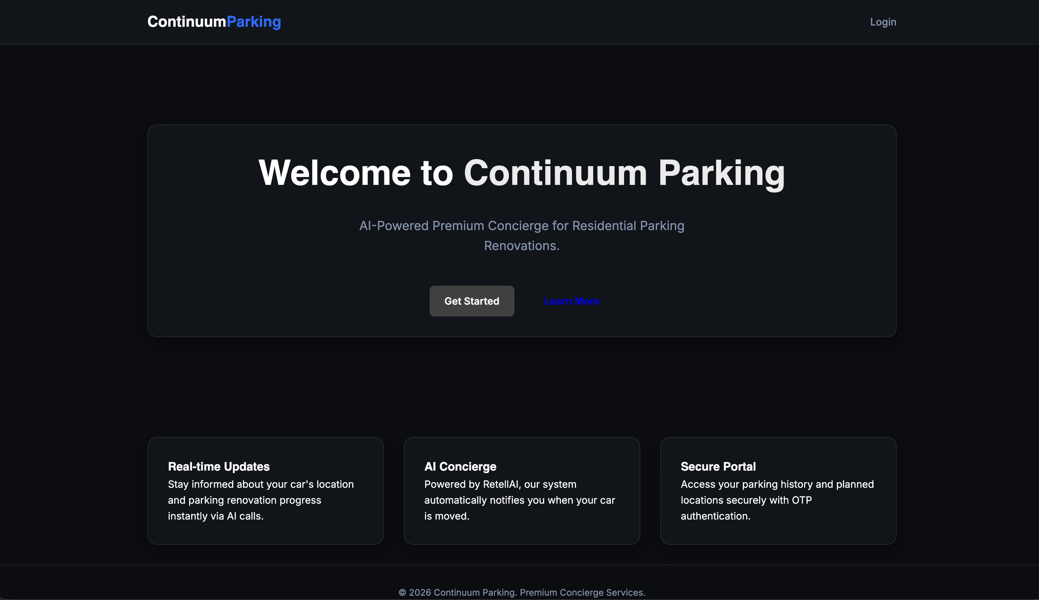
Task: Click the ContinuumParking logo
Action: [214, 22]
